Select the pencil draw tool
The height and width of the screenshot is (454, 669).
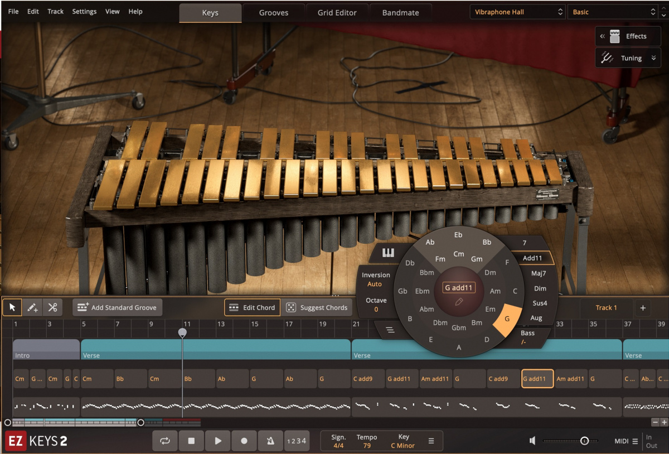pos(32,307)
